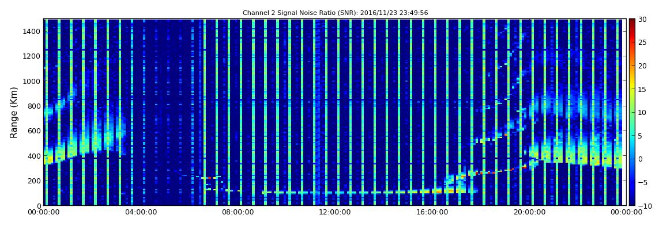Click the 800 range tick label

pyautogui.click(x=34, y=106)
